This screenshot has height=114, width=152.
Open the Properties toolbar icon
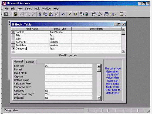[94, 14]
